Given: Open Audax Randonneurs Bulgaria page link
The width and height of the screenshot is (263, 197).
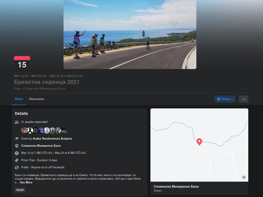Looking at the screenshot, I should click(52, 139).
